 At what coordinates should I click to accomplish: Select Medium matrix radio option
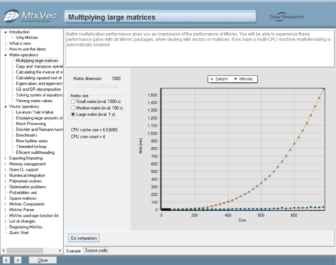point(73,108)
